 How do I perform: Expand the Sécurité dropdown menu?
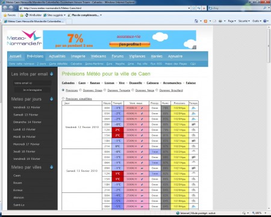point(244,21)
